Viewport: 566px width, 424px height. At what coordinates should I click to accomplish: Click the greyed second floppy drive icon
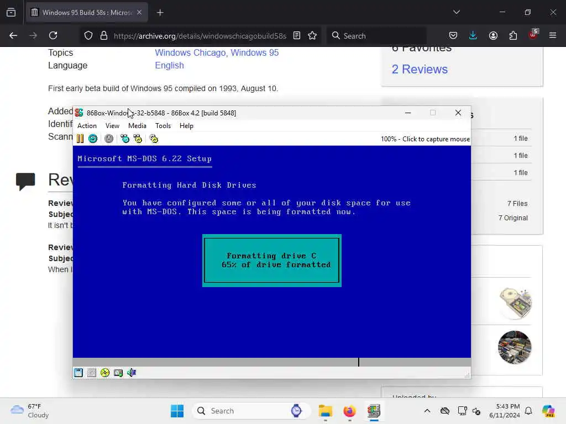pos(92,373)
